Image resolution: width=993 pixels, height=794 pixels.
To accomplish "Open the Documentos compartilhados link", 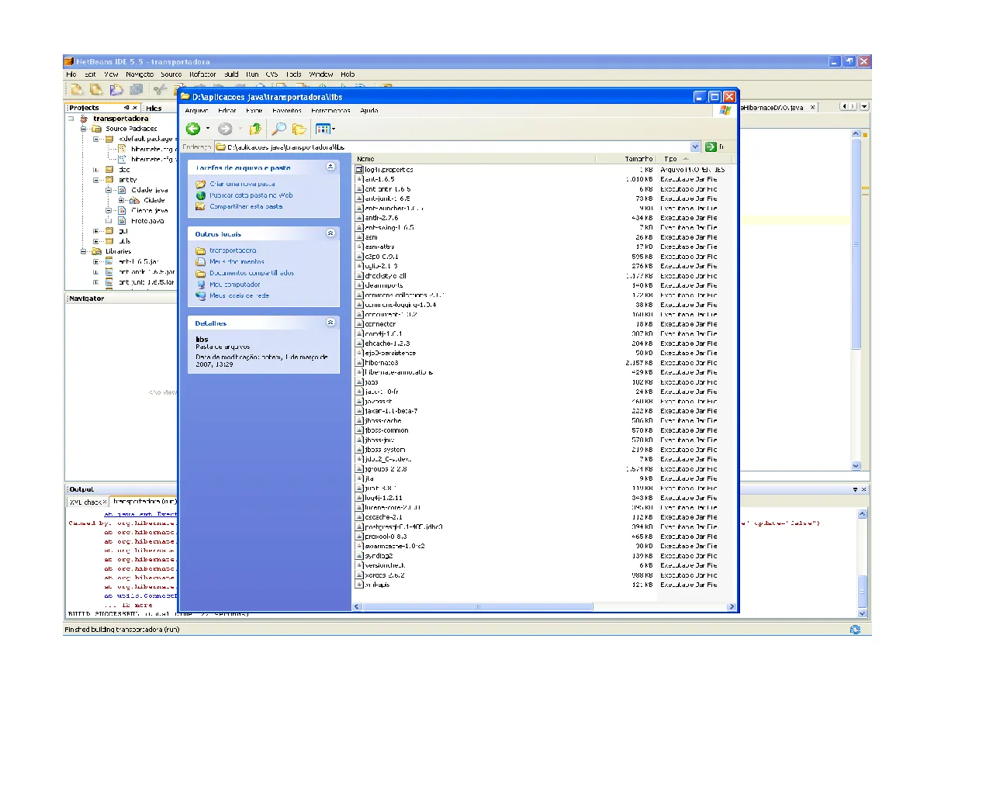I will click(x=251, y=273).
